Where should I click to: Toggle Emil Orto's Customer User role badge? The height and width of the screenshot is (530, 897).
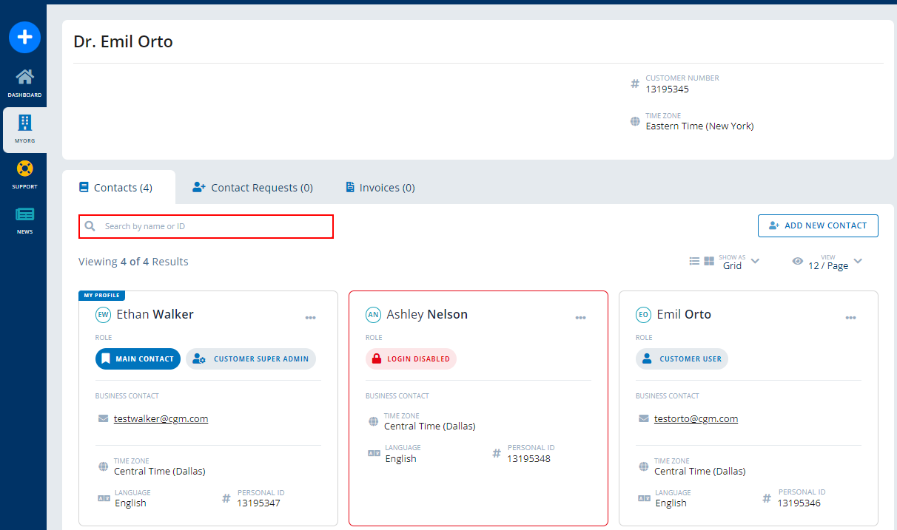[682, 359]
